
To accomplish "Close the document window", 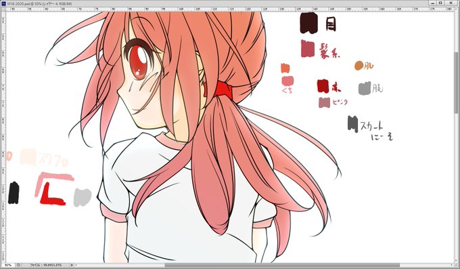I will point(451,3).
